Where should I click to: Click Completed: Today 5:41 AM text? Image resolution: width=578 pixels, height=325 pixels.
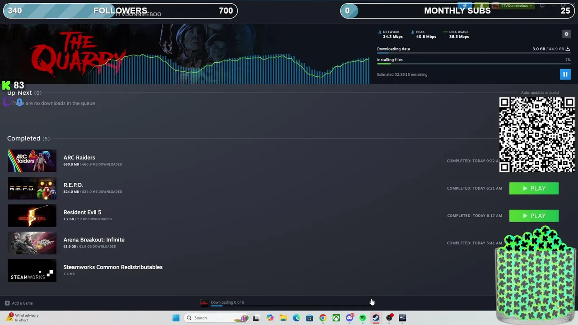click(474, 243)
